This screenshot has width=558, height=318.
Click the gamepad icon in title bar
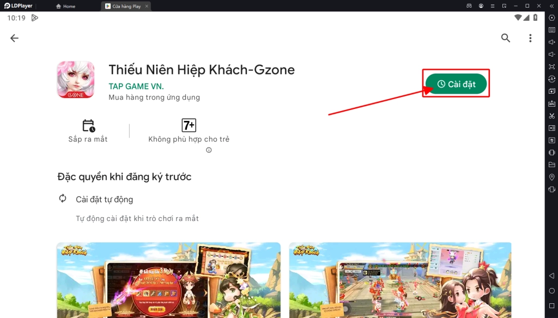469,6
